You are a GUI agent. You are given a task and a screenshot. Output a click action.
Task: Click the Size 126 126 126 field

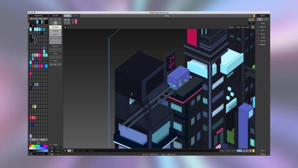(x=243, y=27)
